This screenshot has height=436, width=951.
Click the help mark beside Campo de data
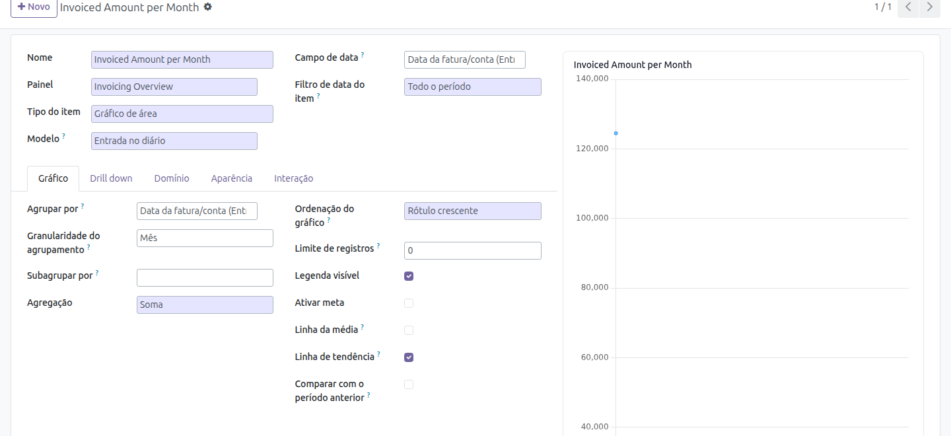point(363,55)
